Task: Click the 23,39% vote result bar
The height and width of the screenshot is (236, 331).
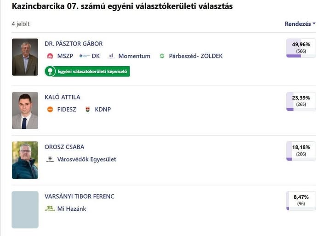Action: 301,101
